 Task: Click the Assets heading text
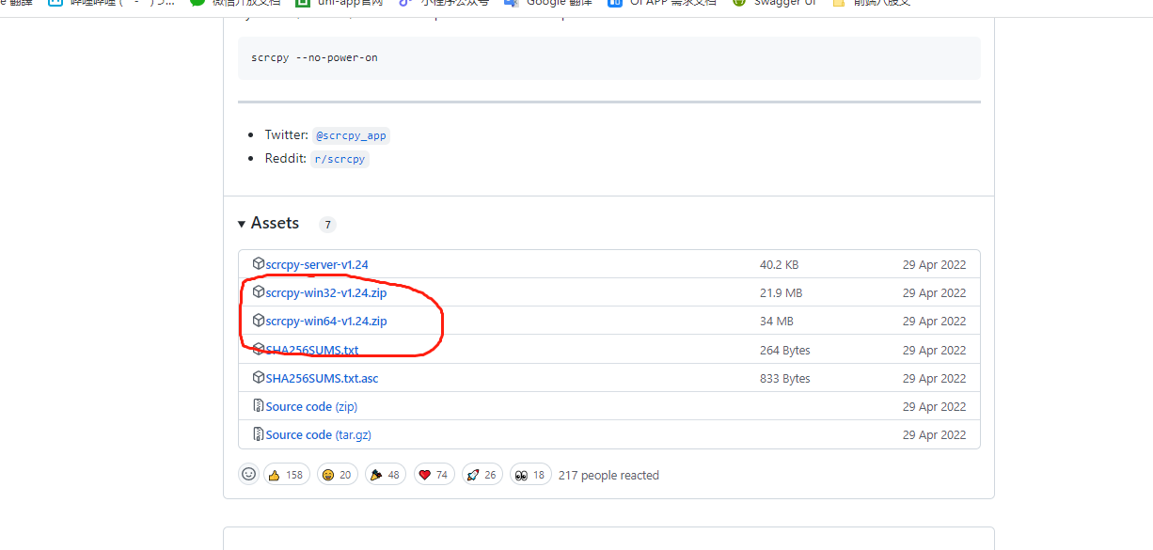pos(275,223)
